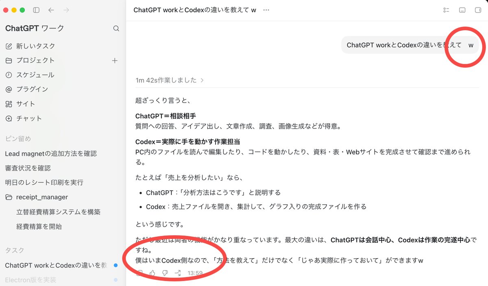
Task: Collapse the receipt_manager folder
Action: tap(37, 197)
